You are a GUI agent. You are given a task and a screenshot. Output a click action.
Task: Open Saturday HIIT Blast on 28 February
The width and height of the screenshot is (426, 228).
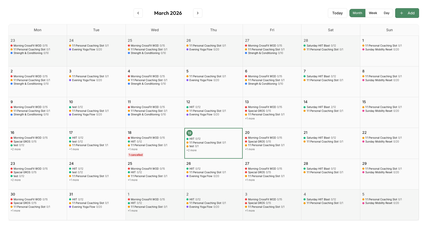coord(320,46)
